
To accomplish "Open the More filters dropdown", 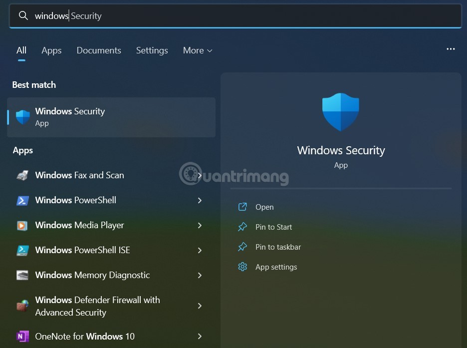I will point(197,50).
